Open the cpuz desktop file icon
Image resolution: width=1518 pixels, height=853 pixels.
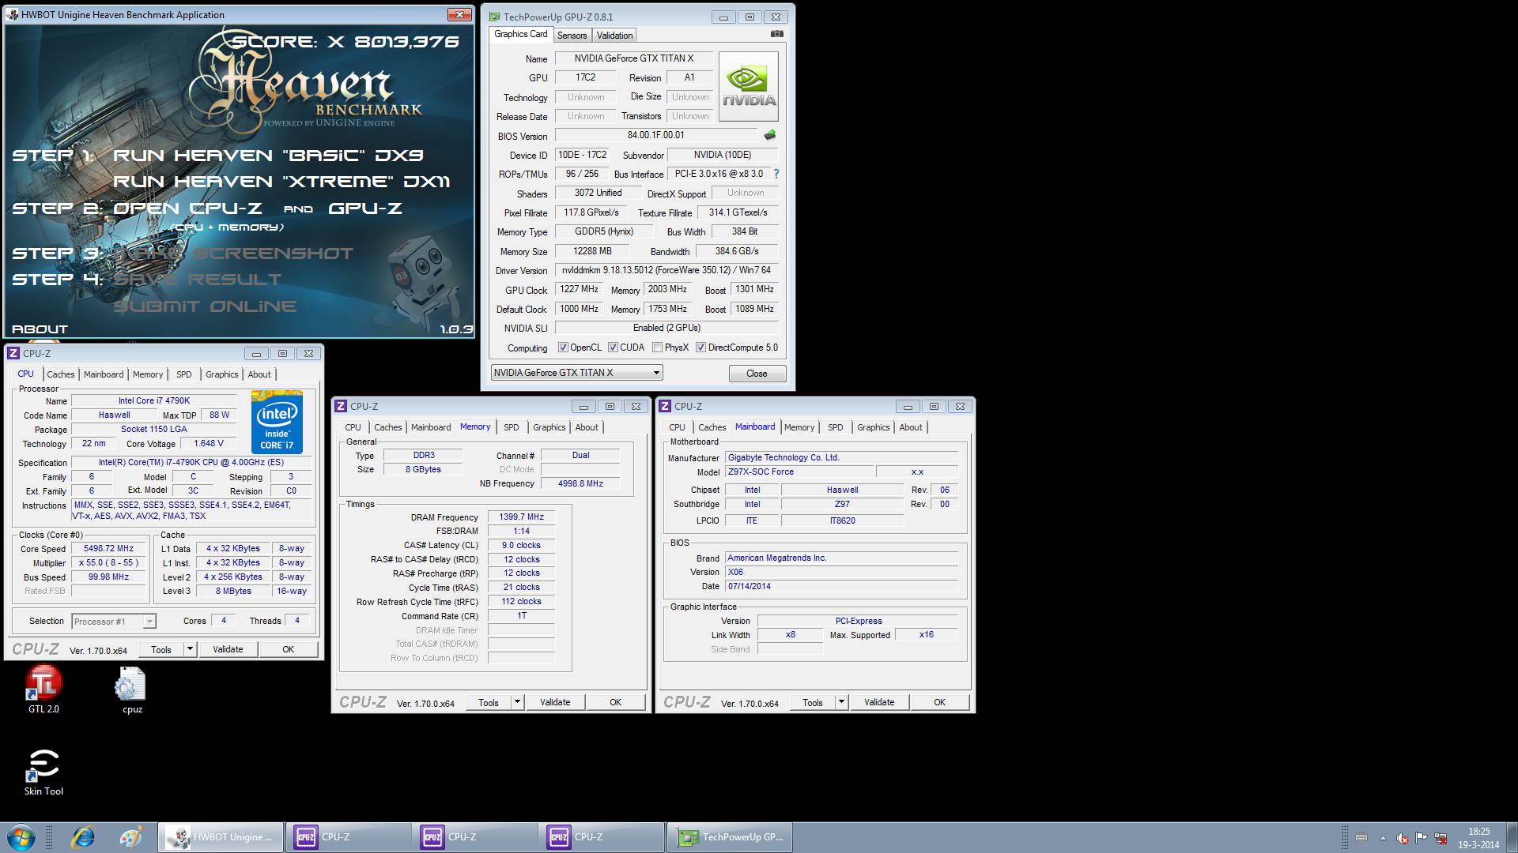(131, 690)
